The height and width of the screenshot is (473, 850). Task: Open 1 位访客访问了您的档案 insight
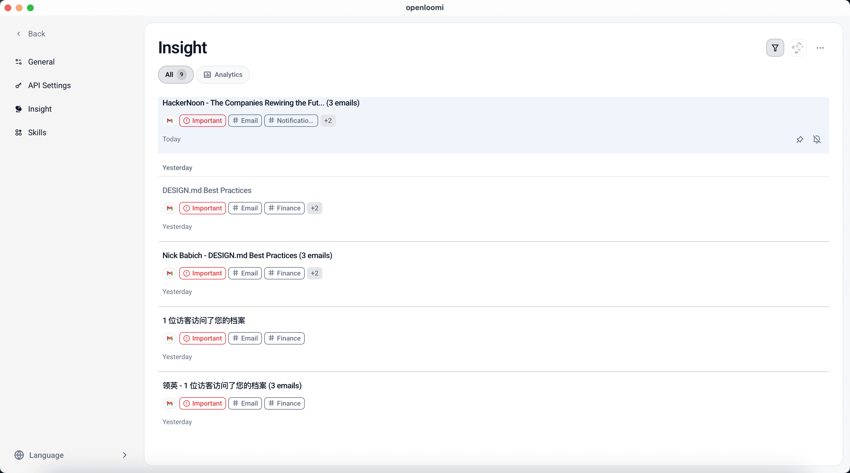pos(204,320)
